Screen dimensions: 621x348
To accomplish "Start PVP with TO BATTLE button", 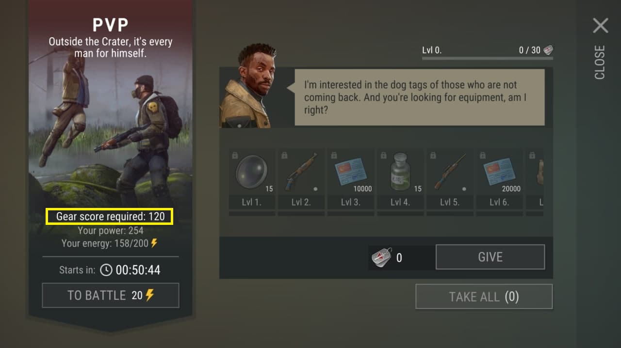I will (x=111, y=295).
